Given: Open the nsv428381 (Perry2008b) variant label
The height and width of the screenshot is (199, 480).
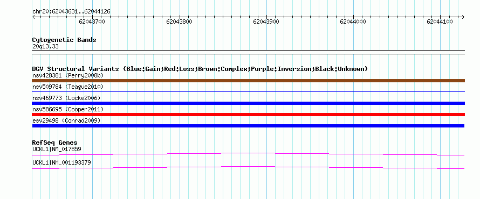Looking at the screenshot, I should click(x=68, y=75).
